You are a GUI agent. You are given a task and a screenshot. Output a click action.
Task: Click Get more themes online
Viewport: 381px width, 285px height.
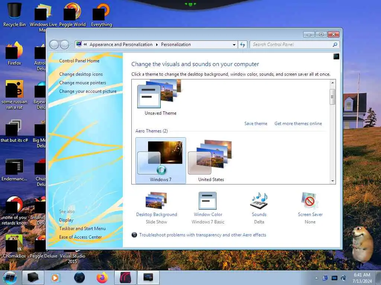pyautogui.click(x=298, y=124)
